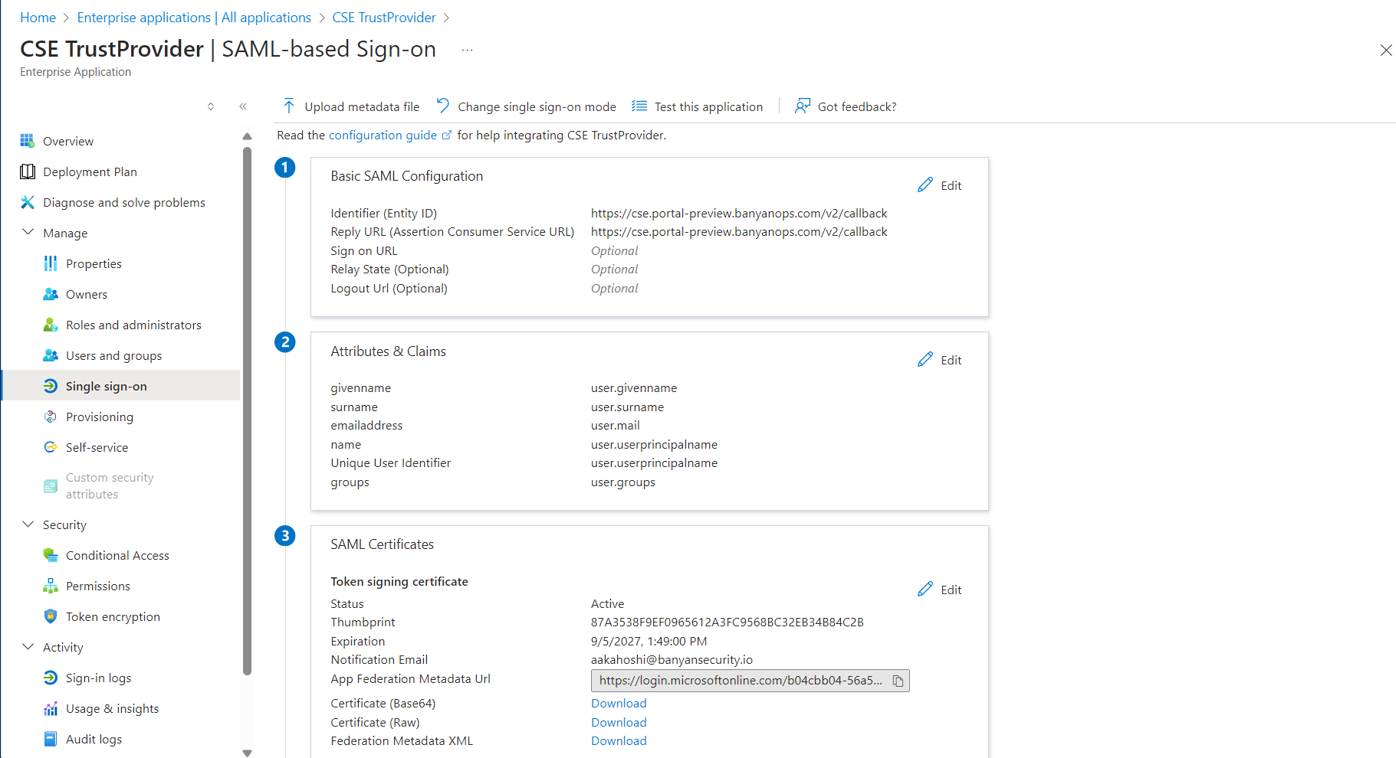The height and width of the screenshot is (758, 1396).
Task: Collapse the Manage section chevron
Action: (28, 232)
